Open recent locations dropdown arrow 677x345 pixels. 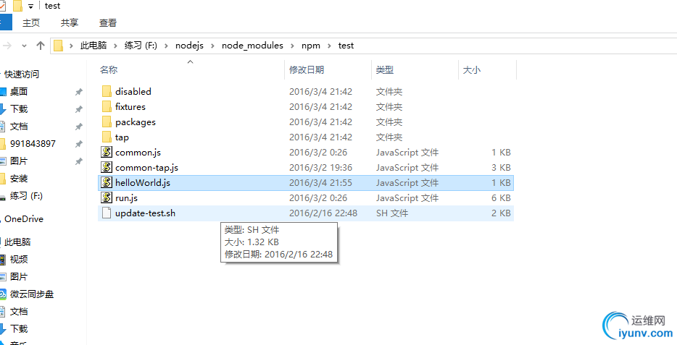(24, 46)
